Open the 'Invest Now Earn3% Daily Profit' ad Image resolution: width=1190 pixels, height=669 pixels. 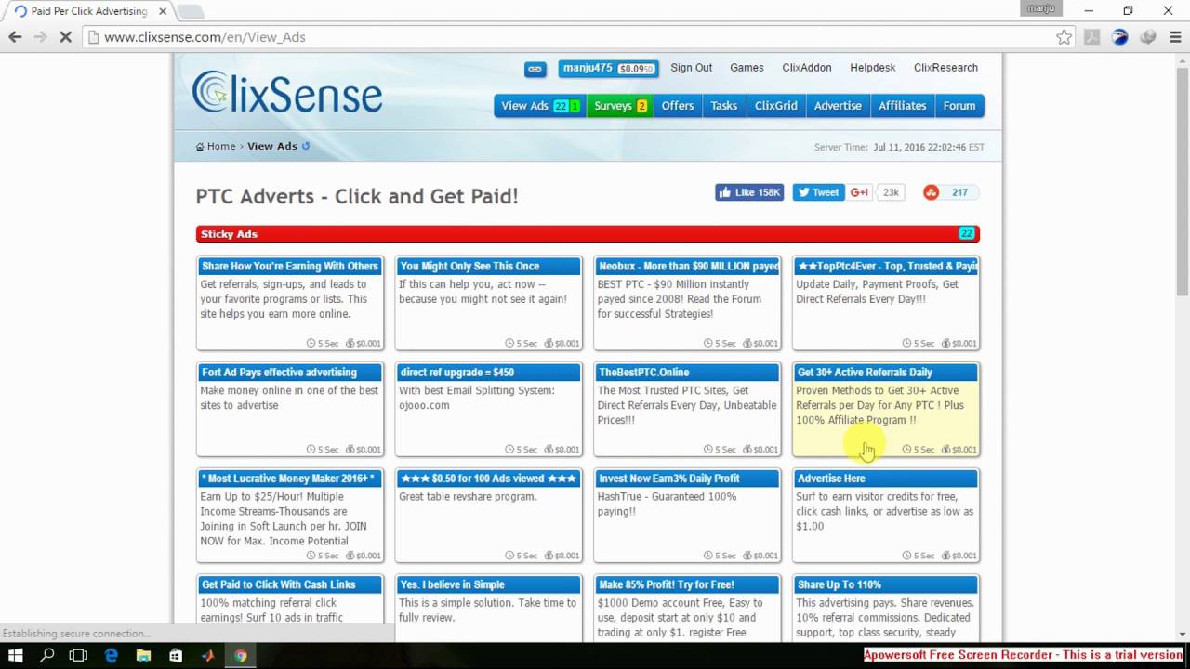coord(688,516)
